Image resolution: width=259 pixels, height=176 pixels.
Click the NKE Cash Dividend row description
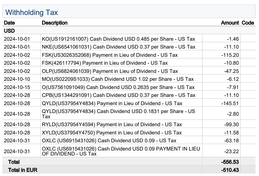pos(119,47)
